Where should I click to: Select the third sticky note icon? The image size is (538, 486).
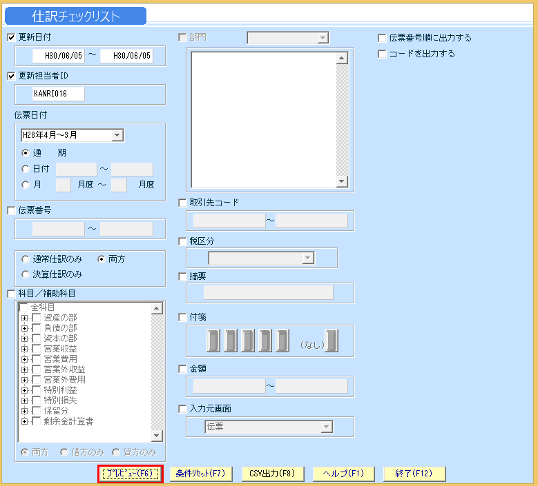(x=248, y=341)
